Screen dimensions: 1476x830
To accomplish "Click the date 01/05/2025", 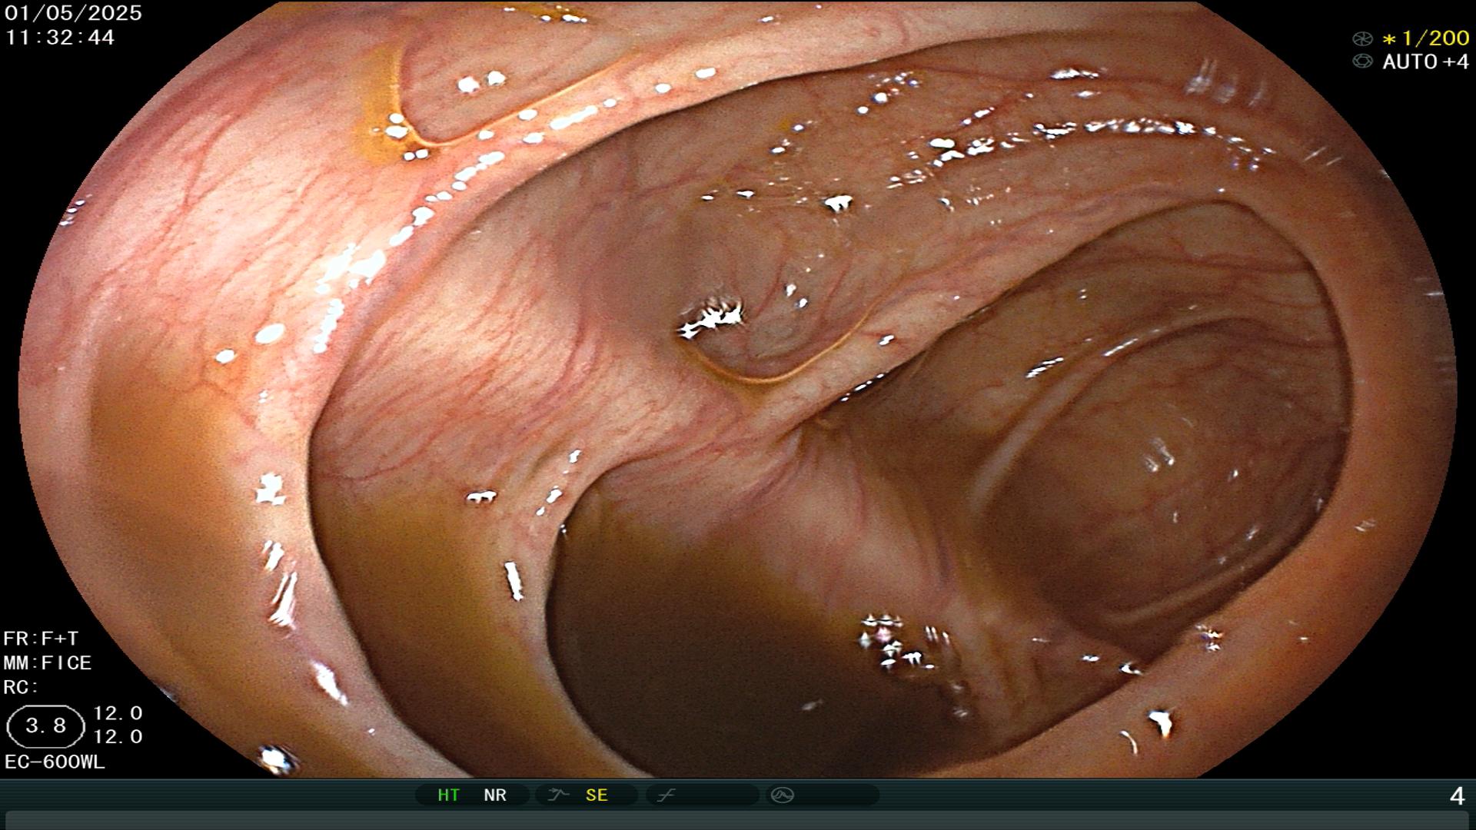I will pyautogui.click(x=73, y=13).
